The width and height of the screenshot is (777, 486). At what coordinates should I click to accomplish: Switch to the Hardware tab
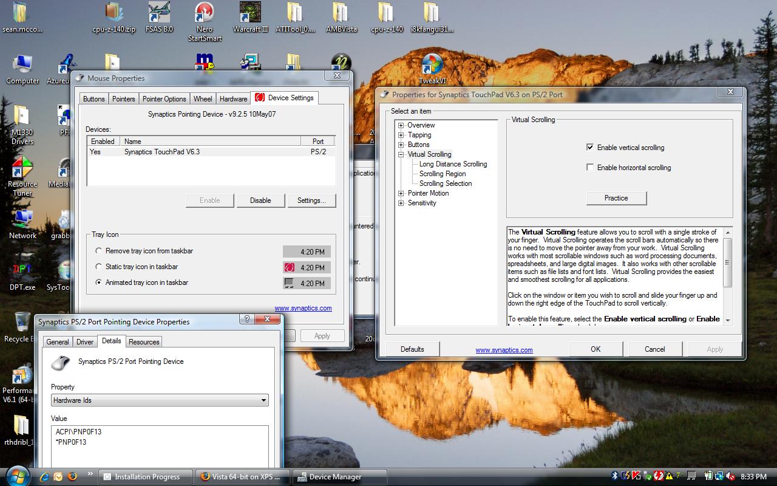(x=234, y=99)
